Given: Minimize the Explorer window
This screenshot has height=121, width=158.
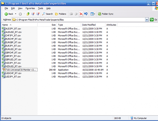Looking at the screenshot, I should tap(149, 4).
